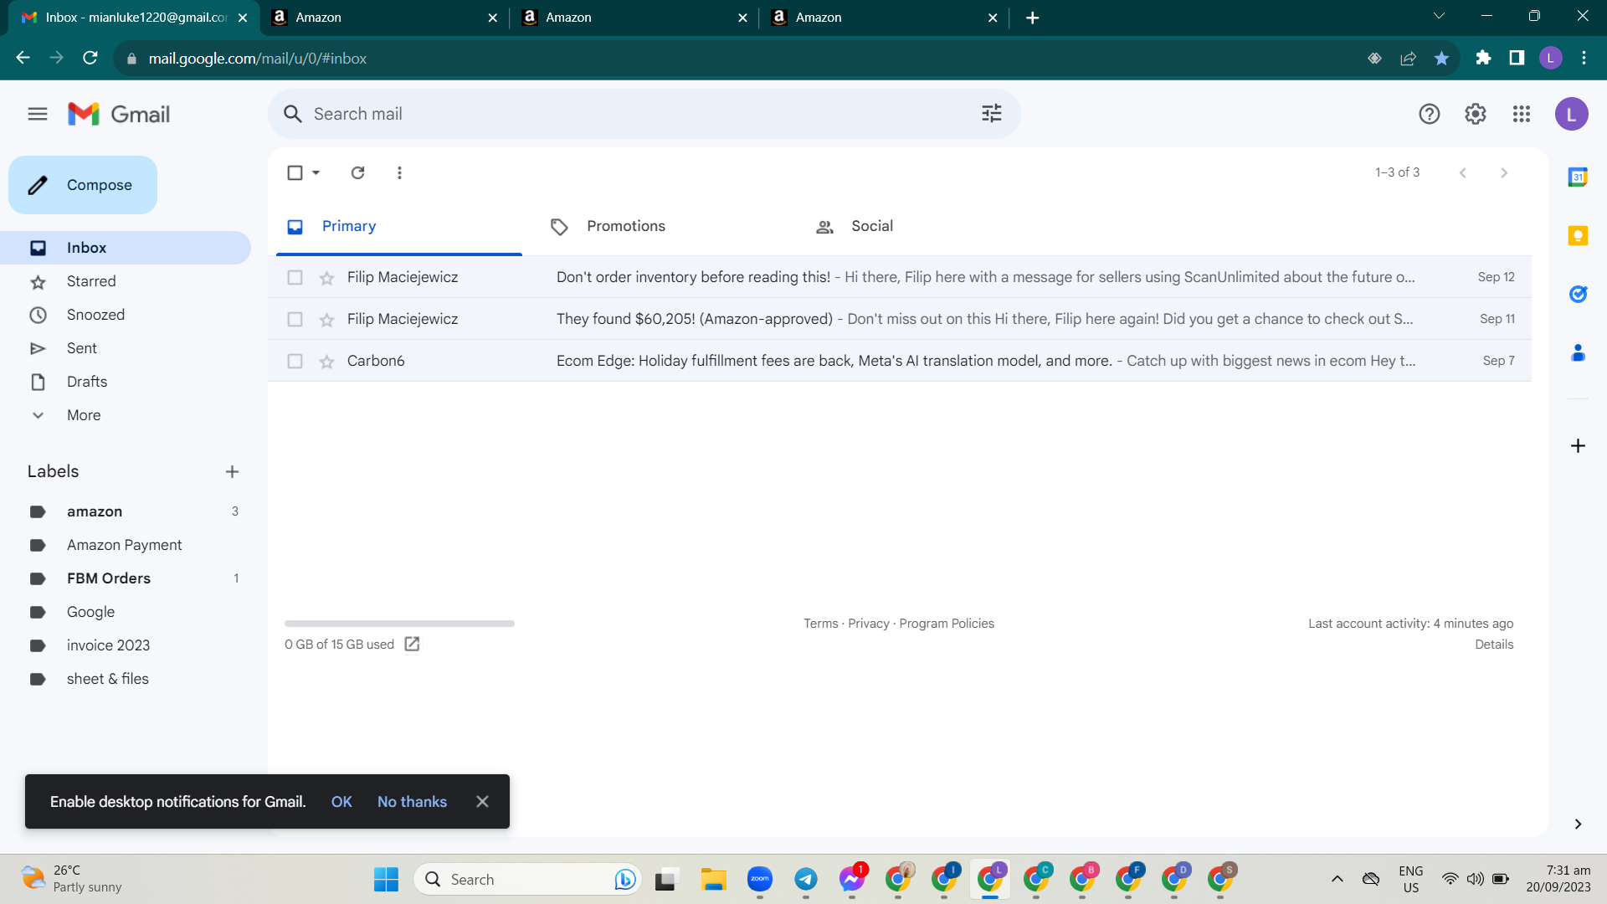This screenshot has height=904, width=1607.
Task: Create a new label with plus icon
Action: (x=232, y=471)
